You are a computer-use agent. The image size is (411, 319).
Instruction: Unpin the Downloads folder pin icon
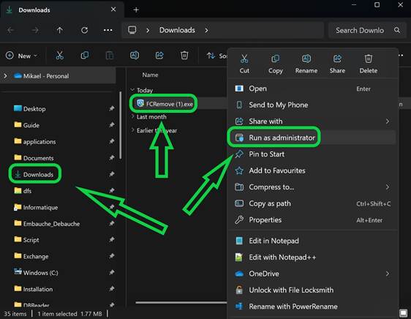(112, 174)
